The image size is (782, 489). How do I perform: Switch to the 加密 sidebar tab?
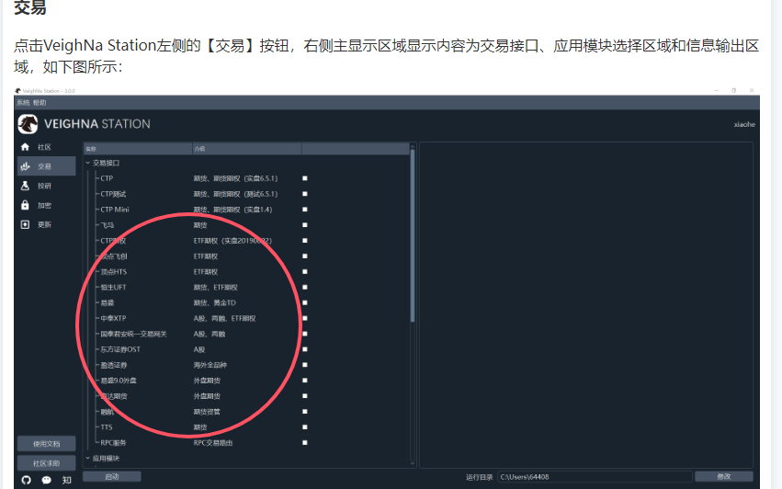pos(46,205)
